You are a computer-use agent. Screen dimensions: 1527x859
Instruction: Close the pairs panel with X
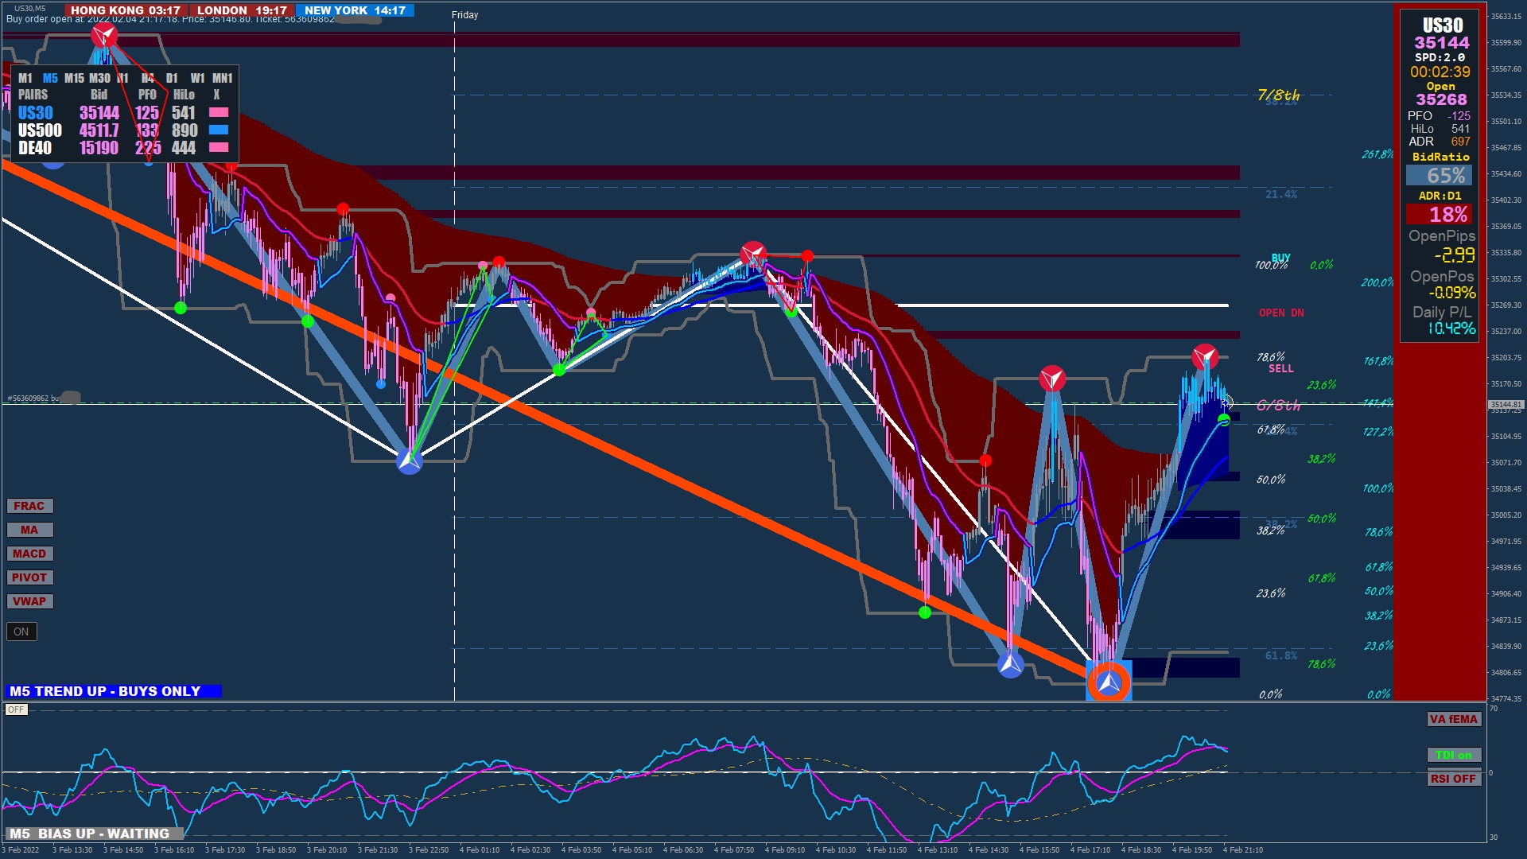tap(216, 95)
